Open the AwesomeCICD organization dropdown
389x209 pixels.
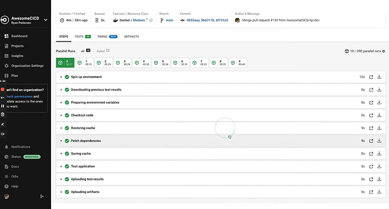tap(46, 20)
